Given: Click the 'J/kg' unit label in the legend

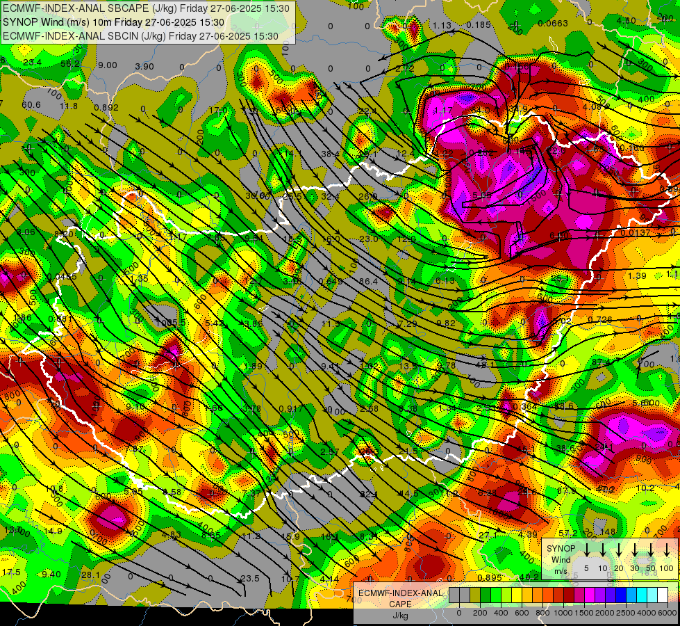Looking at the screenshot, I should coord(400,616).
